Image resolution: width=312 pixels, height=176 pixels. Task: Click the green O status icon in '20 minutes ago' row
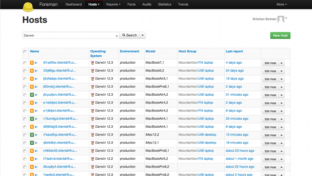[x=32, y=119]
